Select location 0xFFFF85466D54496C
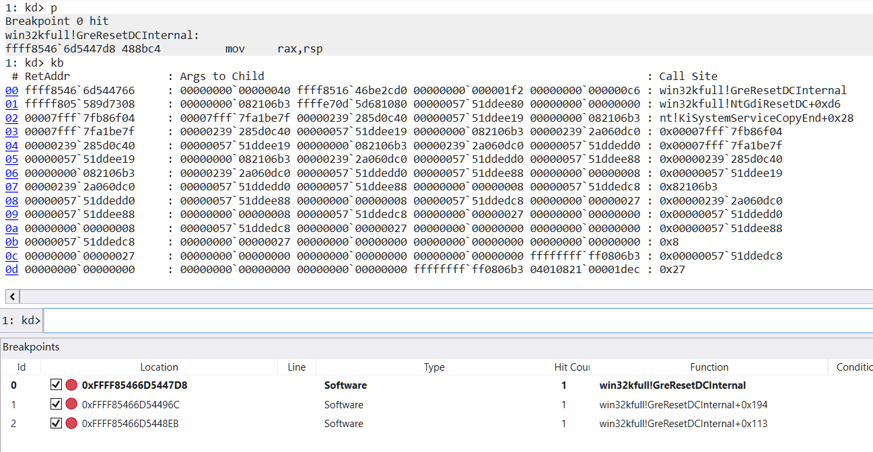 tap(131, 404)
